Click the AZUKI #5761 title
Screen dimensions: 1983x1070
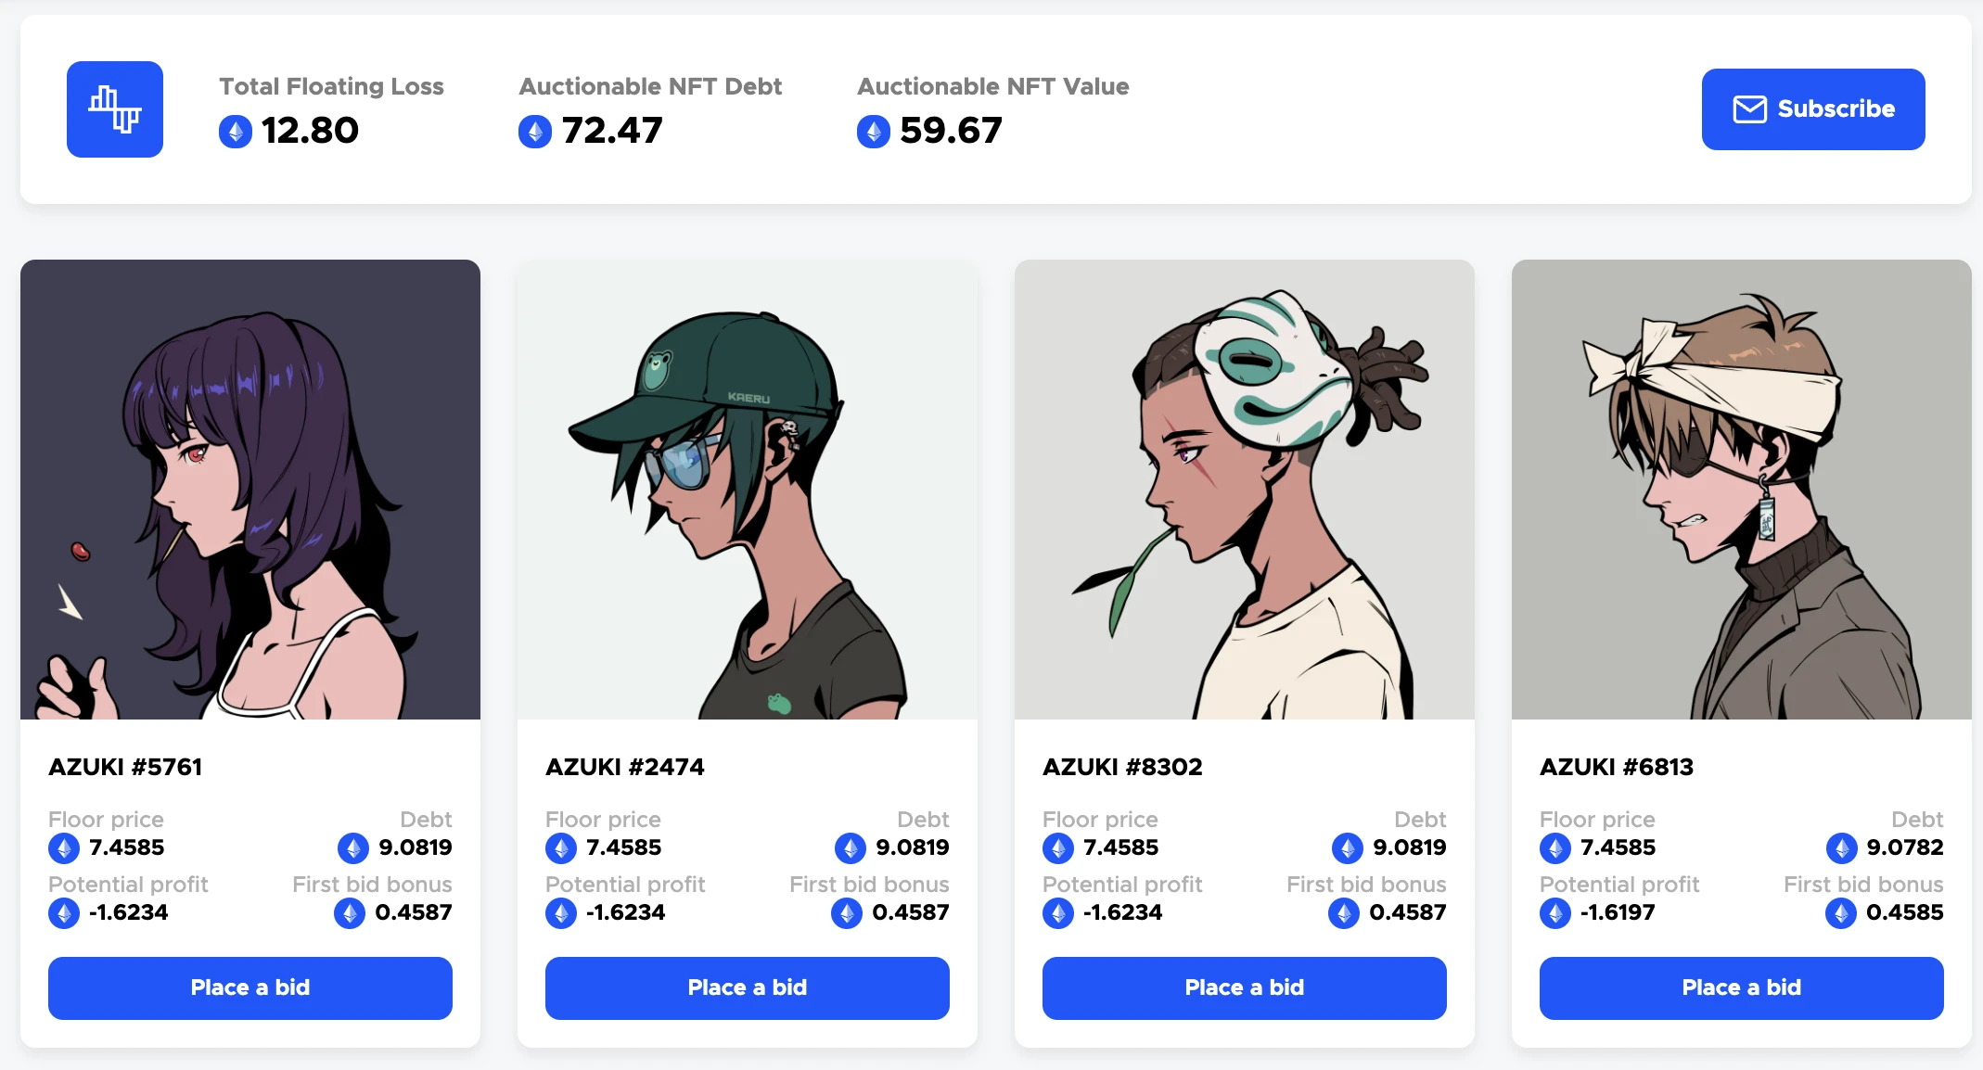(125, 767)
